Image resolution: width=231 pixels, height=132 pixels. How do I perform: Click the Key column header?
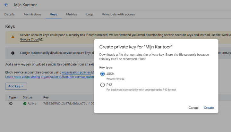(x=46, y=97)
